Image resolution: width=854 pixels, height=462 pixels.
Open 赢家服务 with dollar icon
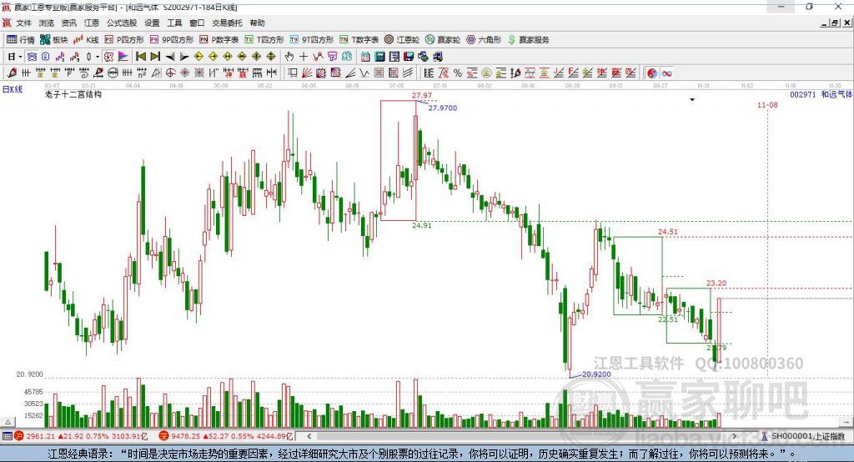point(528,40)
